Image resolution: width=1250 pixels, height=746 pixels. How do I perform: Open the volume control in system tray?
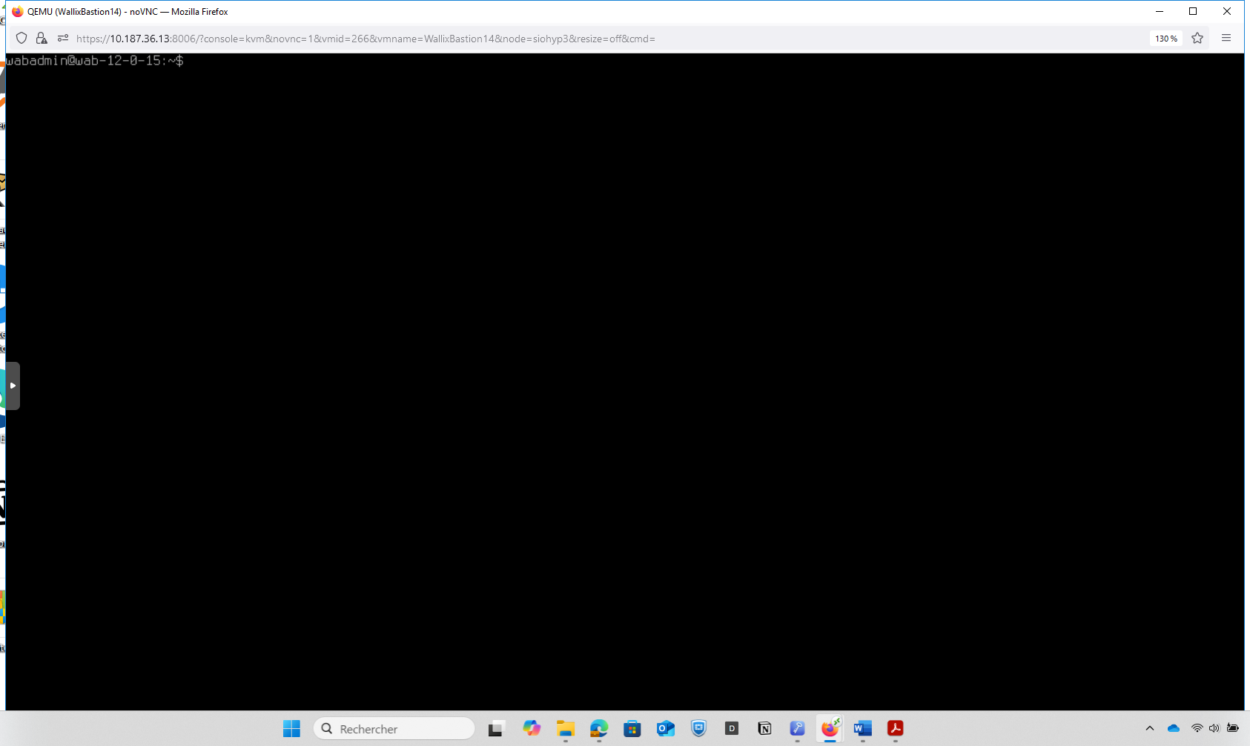[x=1214, y=728]
